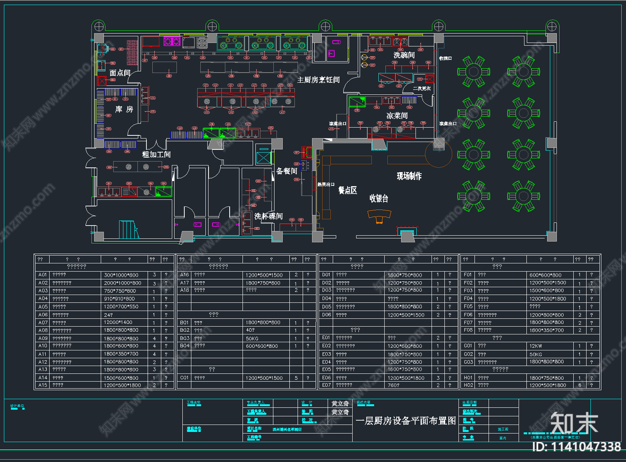Click table cell B01
Viewport: 626px width, 462px height.
[x=184, y=323]
